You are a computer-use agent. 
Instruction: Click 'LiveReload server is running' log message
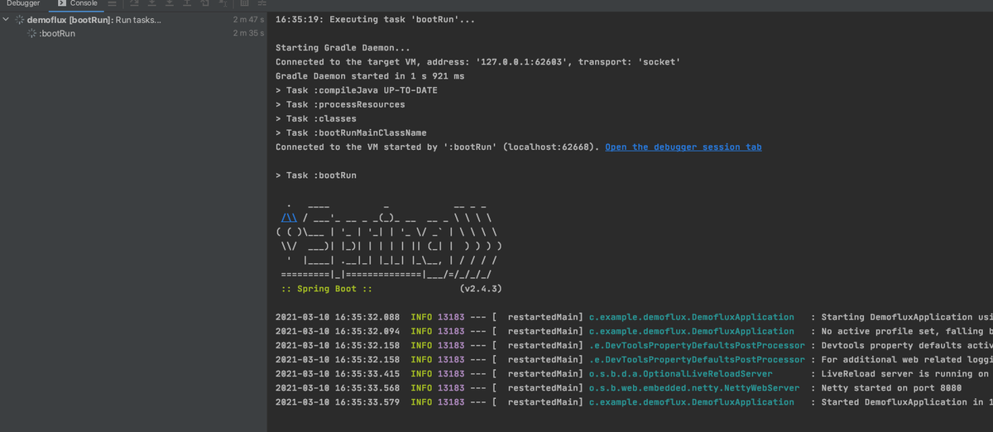click(906, 374)
